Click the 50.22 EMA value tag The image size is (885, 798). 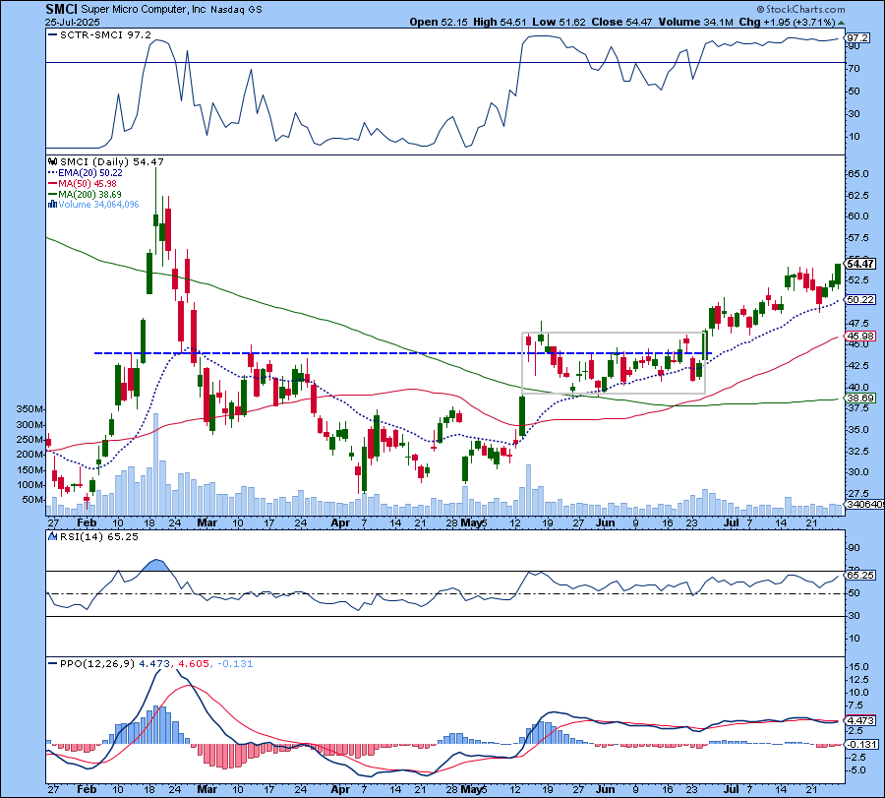[859, 299]
